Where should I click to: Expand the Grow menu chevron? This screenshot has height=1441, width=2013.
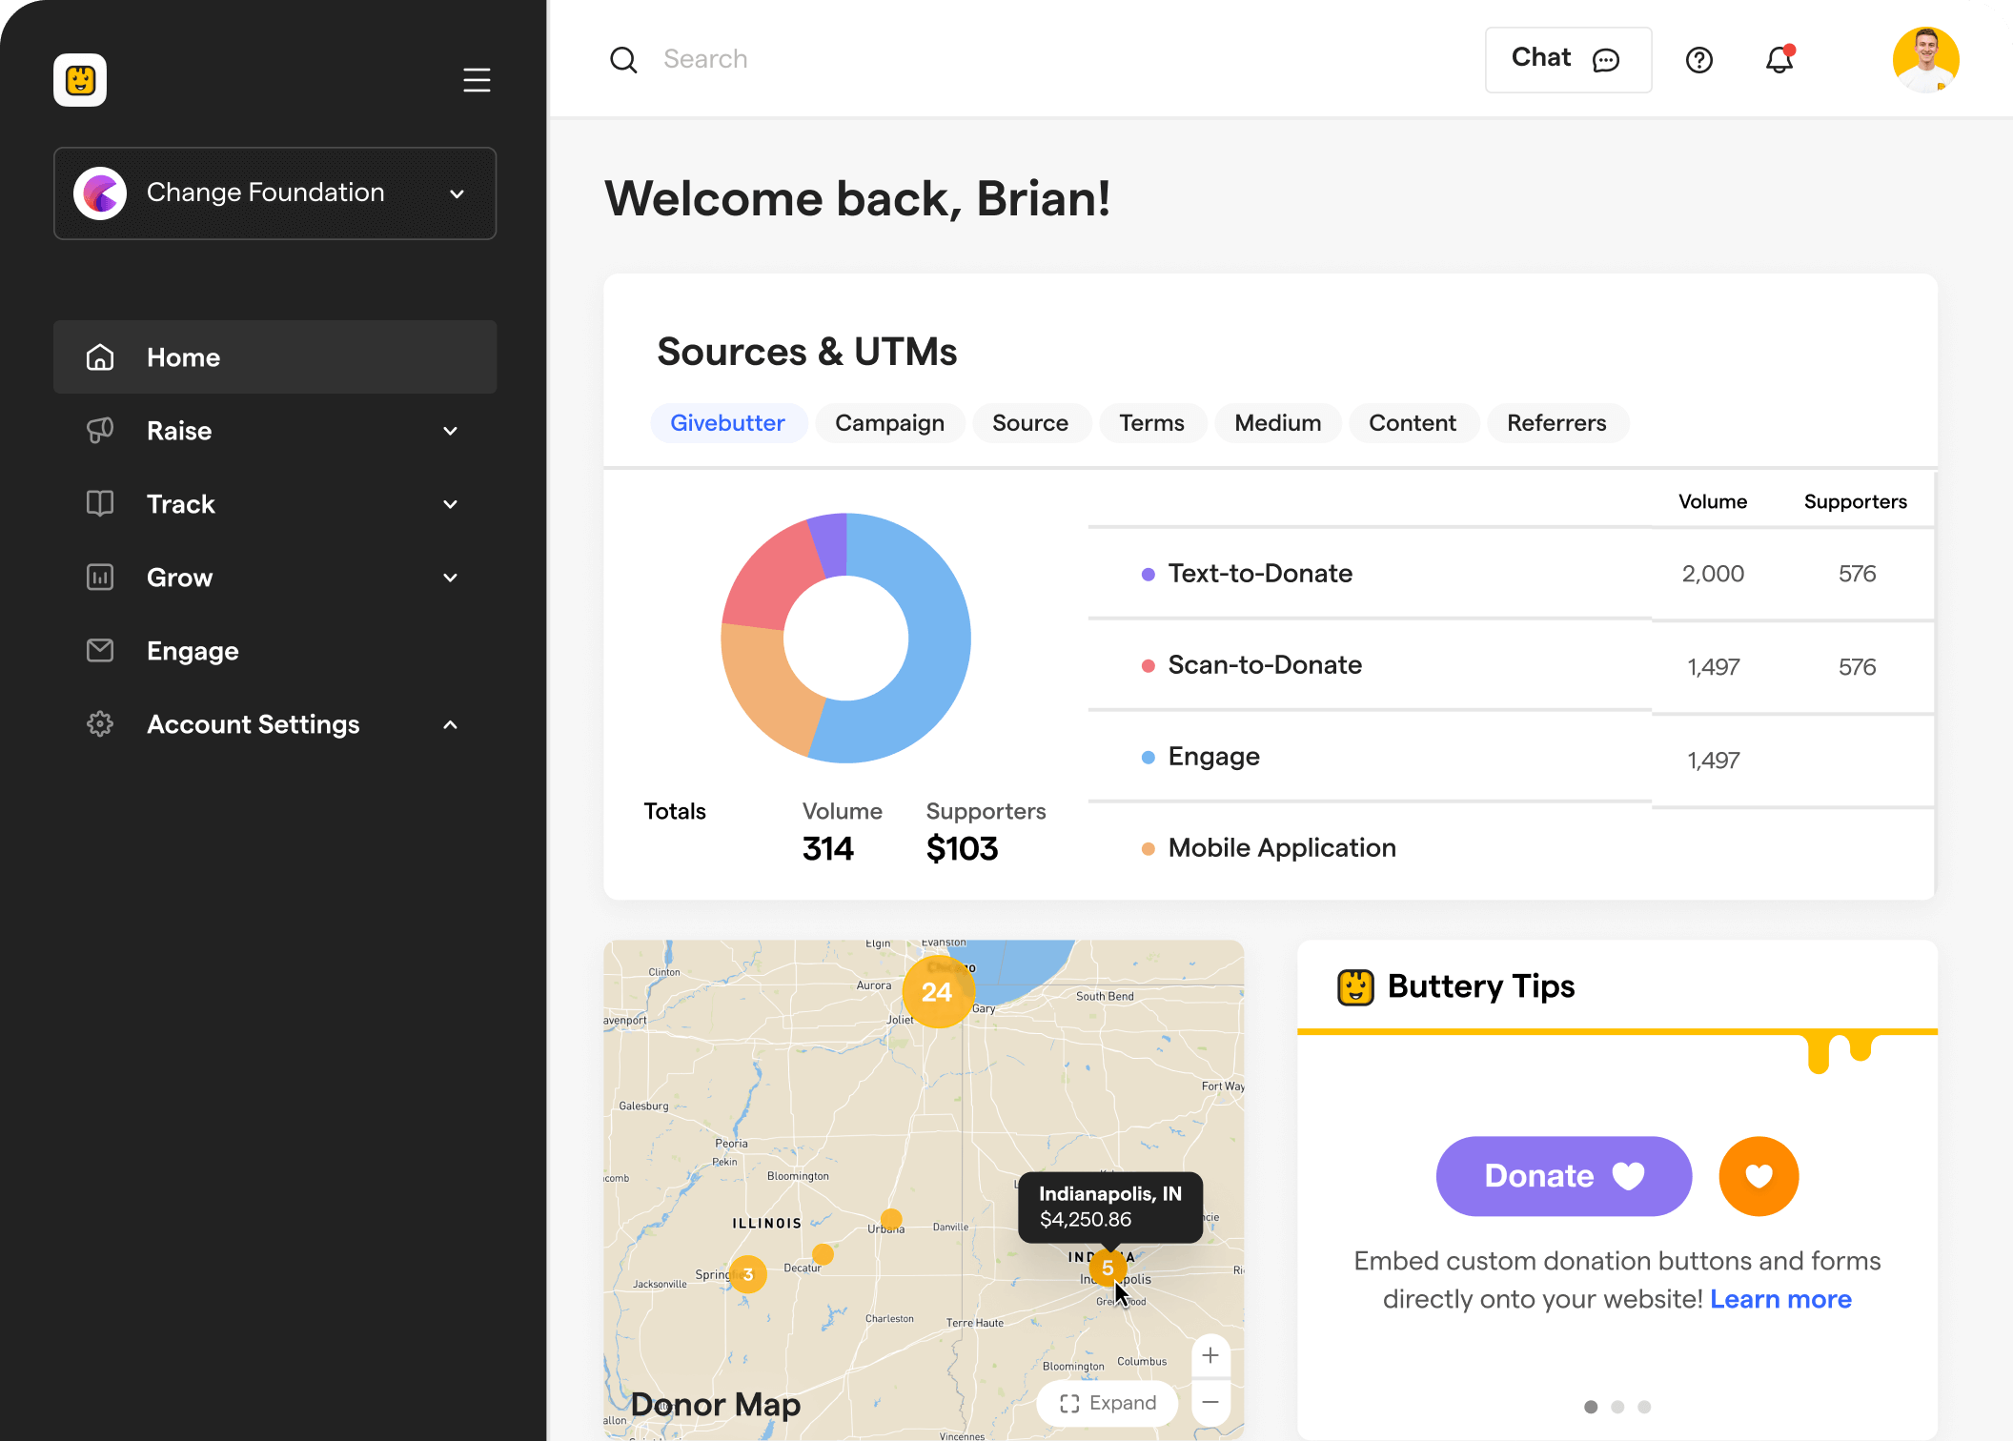tap(451, 578)
